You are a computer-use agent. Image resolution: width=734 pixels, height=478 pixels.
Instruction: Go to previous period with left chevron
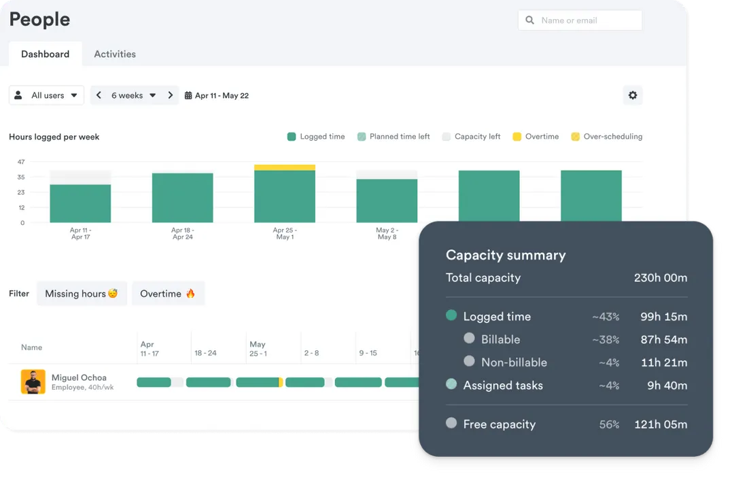pyautogui.click(x=99, y=95)
